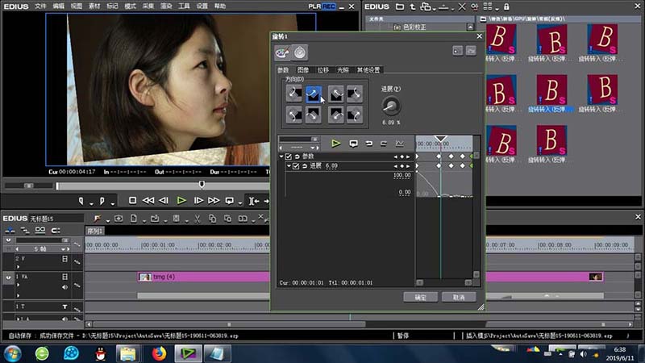Select the tmg (4) clip on the timeline
645x363 pixels.
point(203,277)
